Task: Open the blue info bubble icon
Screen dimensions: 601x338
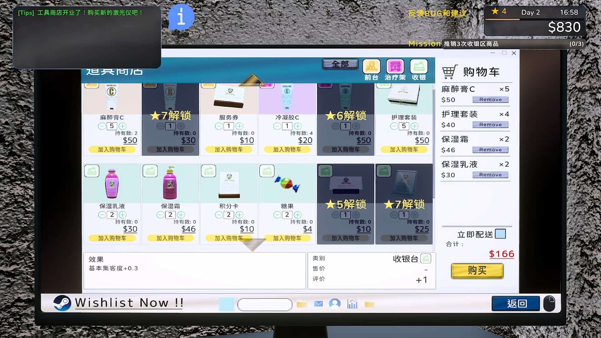Action: tap(181, 17)
